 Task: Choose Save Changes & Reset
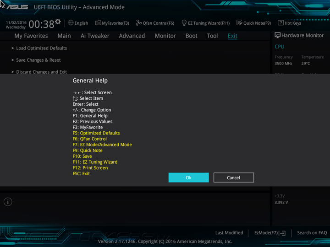point(38,60)
